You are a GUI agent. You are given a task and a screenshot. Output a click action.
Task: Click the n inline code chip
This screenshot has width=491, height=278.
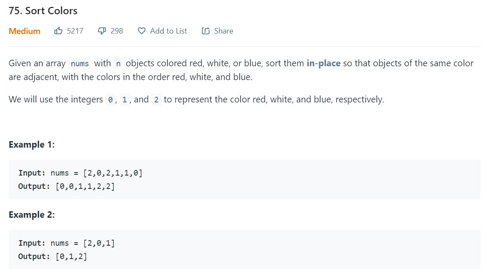coord(118,64)
